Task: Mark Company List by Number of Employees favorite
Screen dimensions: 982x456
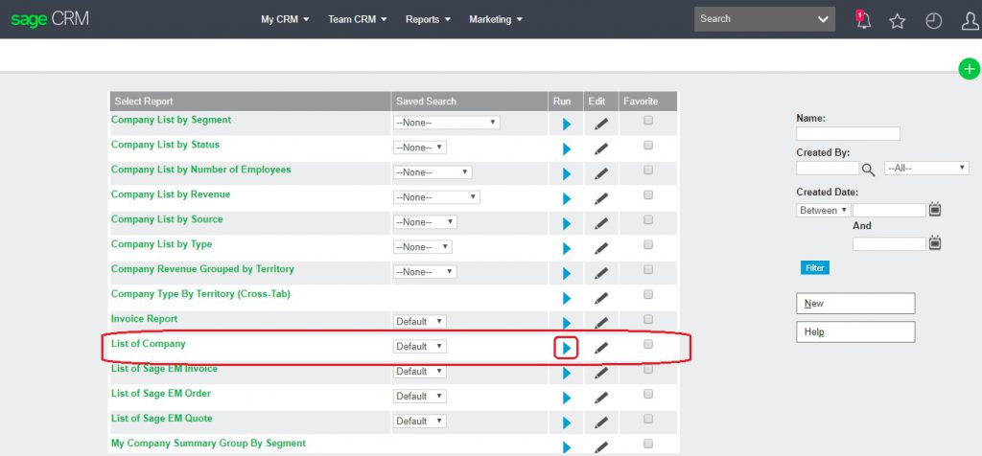Action: point(648,171)
